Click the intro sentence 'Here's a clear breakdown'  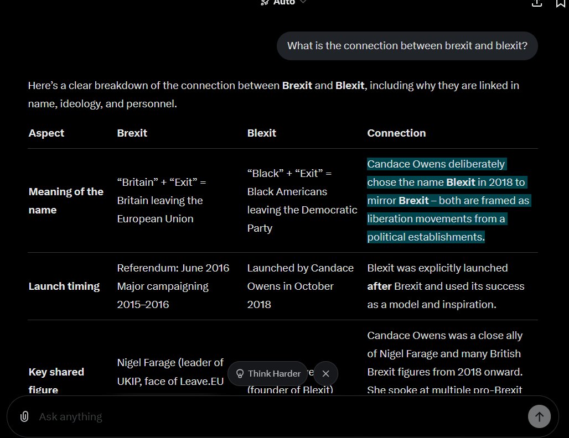tap(273, 95)
